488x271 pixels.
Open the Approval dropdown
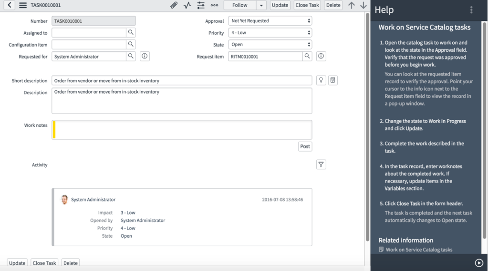pyautogui.click(x=270, y=21)
